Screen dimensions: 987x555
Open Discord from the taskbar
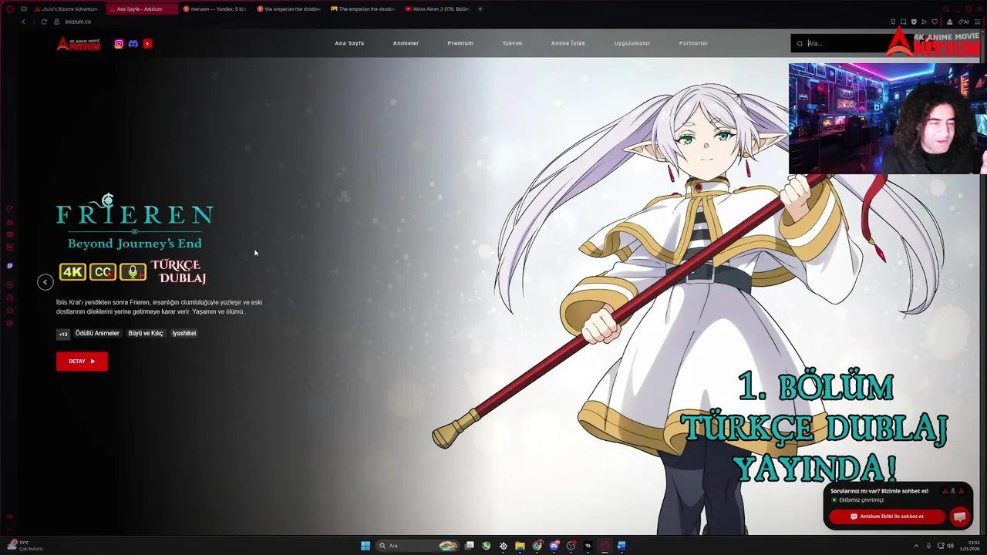554,546
